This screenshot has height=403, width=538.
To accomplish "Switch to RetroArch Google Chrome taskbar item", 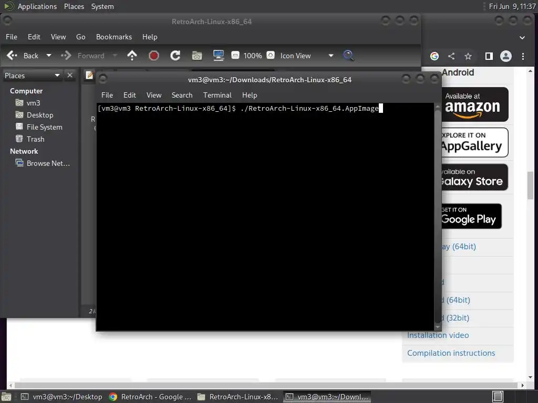I will coord(150,397).
